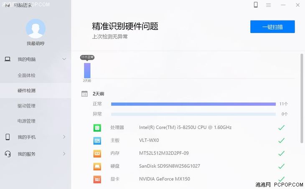Click the 正常 progress bar

tap(193, 104)
